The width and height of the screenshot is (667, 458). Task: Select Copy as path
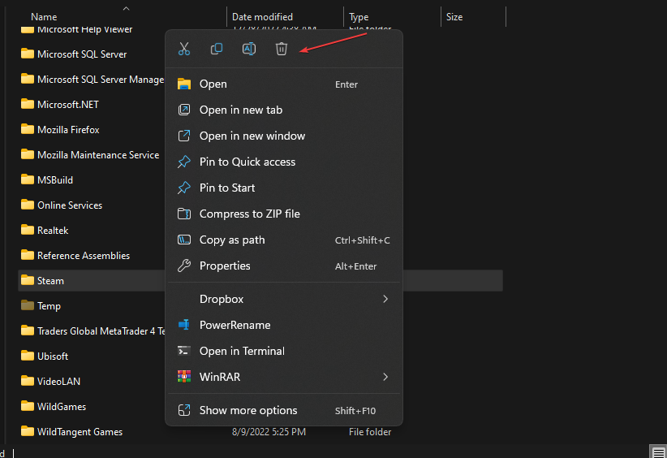(284, 240)
